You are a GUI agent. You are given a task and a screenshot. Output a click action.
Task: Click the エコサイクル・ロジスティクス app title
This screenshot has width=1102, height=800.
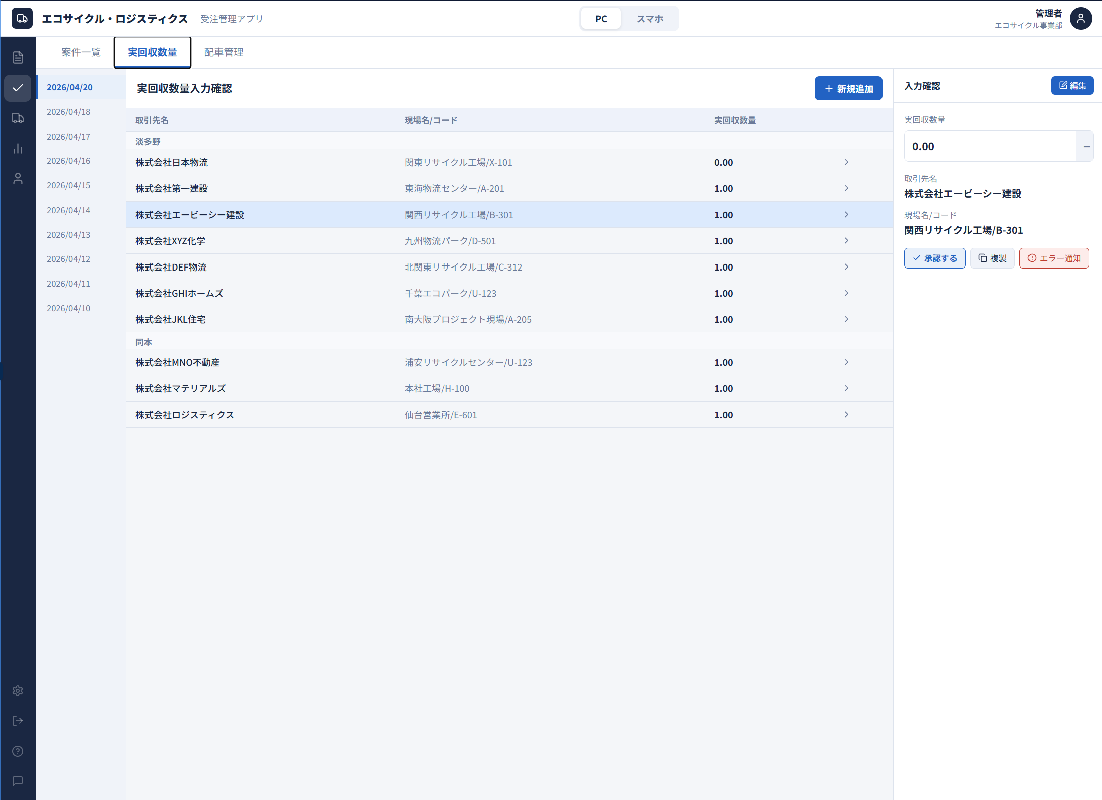click(115, 19)
